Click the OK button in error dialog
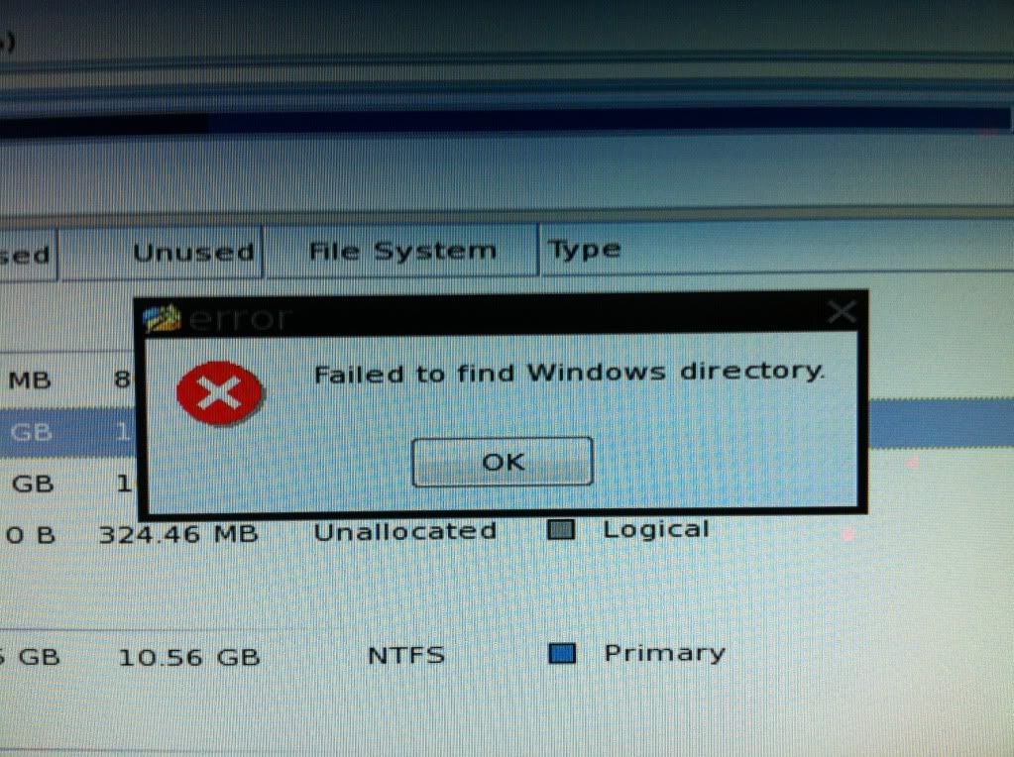1014x757 pixels. [x=503, y=462]
